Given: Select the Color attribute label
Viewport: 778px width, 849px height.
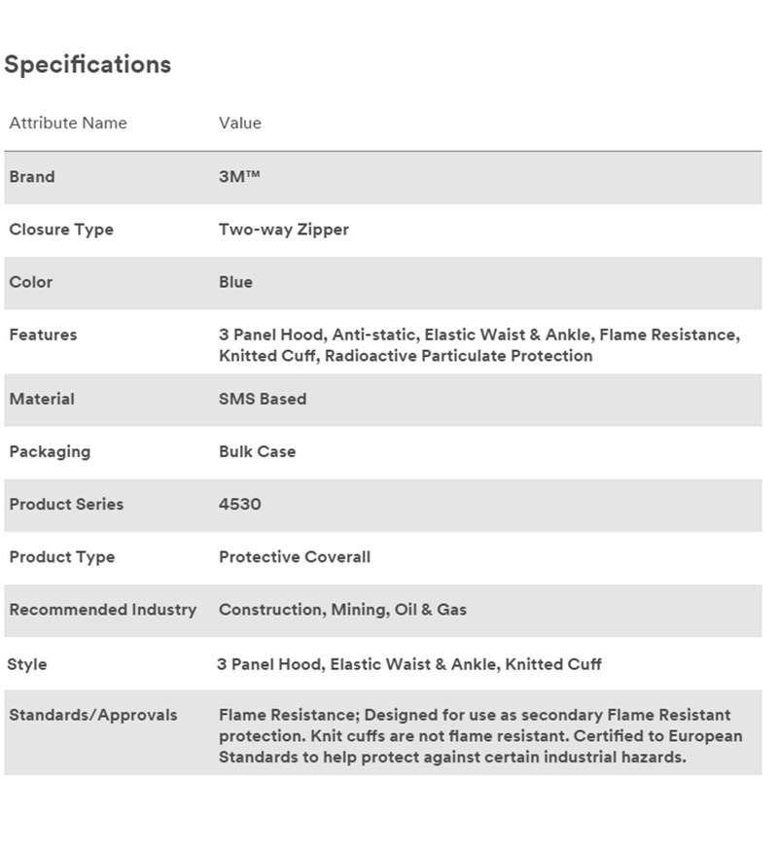Looking at the screenshot, I should 31,282.
